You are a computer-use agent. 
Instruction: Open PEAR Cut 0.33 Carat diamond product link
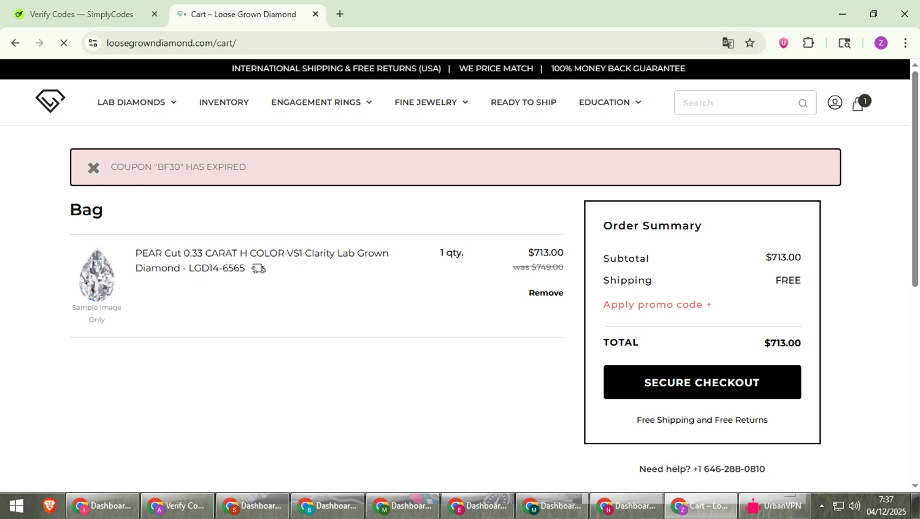click(x=262, y=260)
